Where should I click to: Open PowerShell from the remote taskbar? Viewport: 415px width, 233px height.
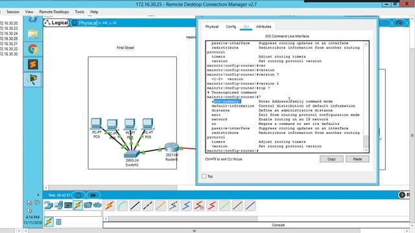[x=32, y=19]
